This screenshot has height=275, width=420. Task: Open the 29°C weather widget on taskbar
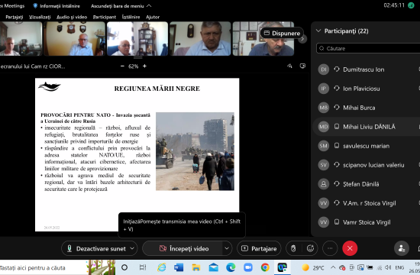313,267
